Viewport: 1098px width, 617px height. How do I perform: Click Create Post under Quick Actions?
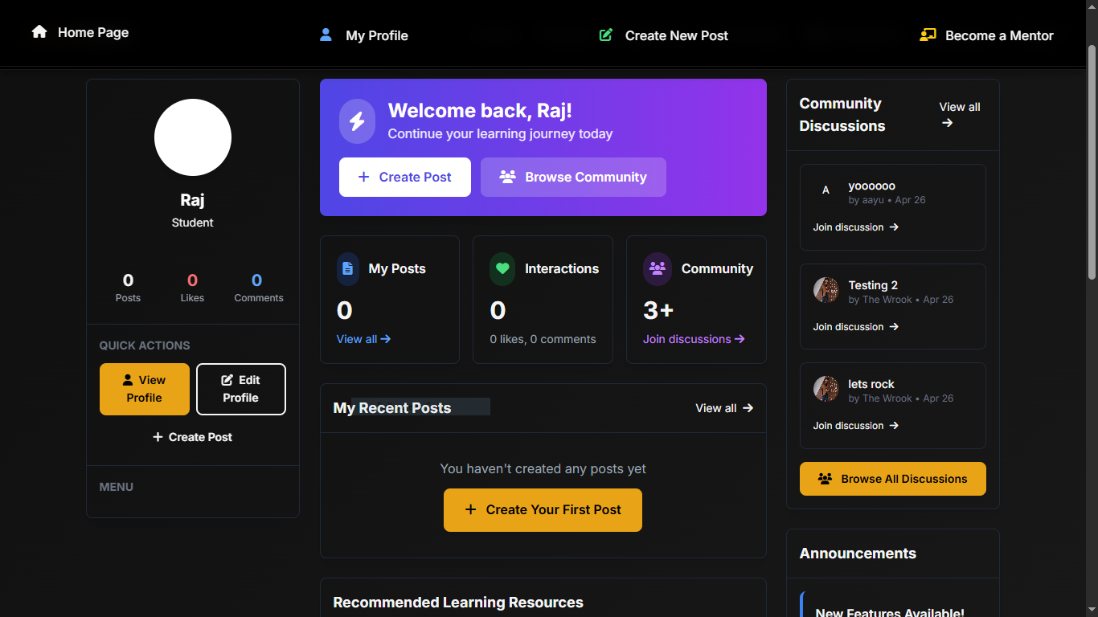coord(193,437)
